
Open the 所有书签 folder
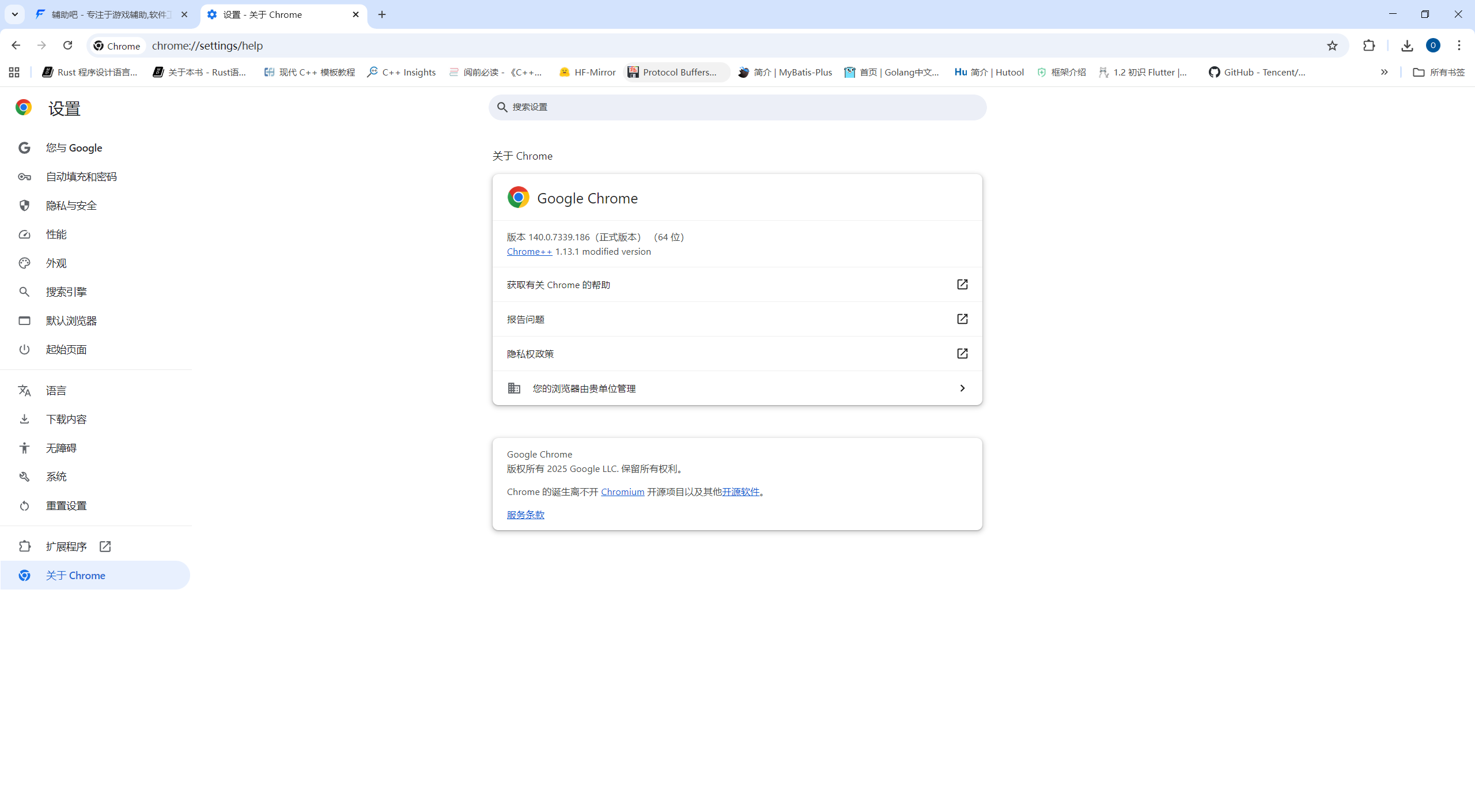(x=1439, y=72)
